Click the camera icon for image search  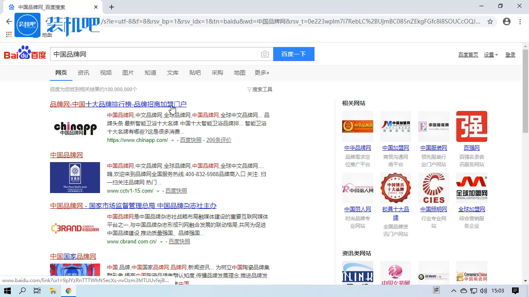pyautogui.click(x=265, y=54)
